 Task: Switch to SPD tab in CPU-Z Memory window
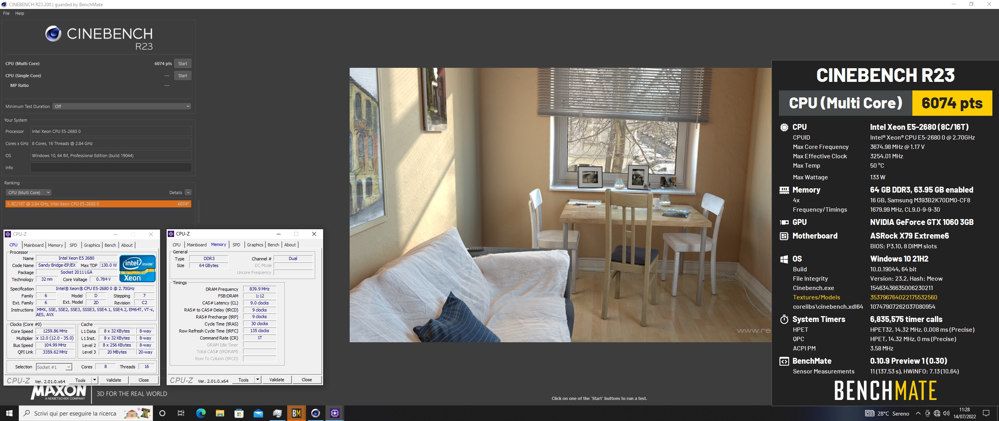[236, 245]
